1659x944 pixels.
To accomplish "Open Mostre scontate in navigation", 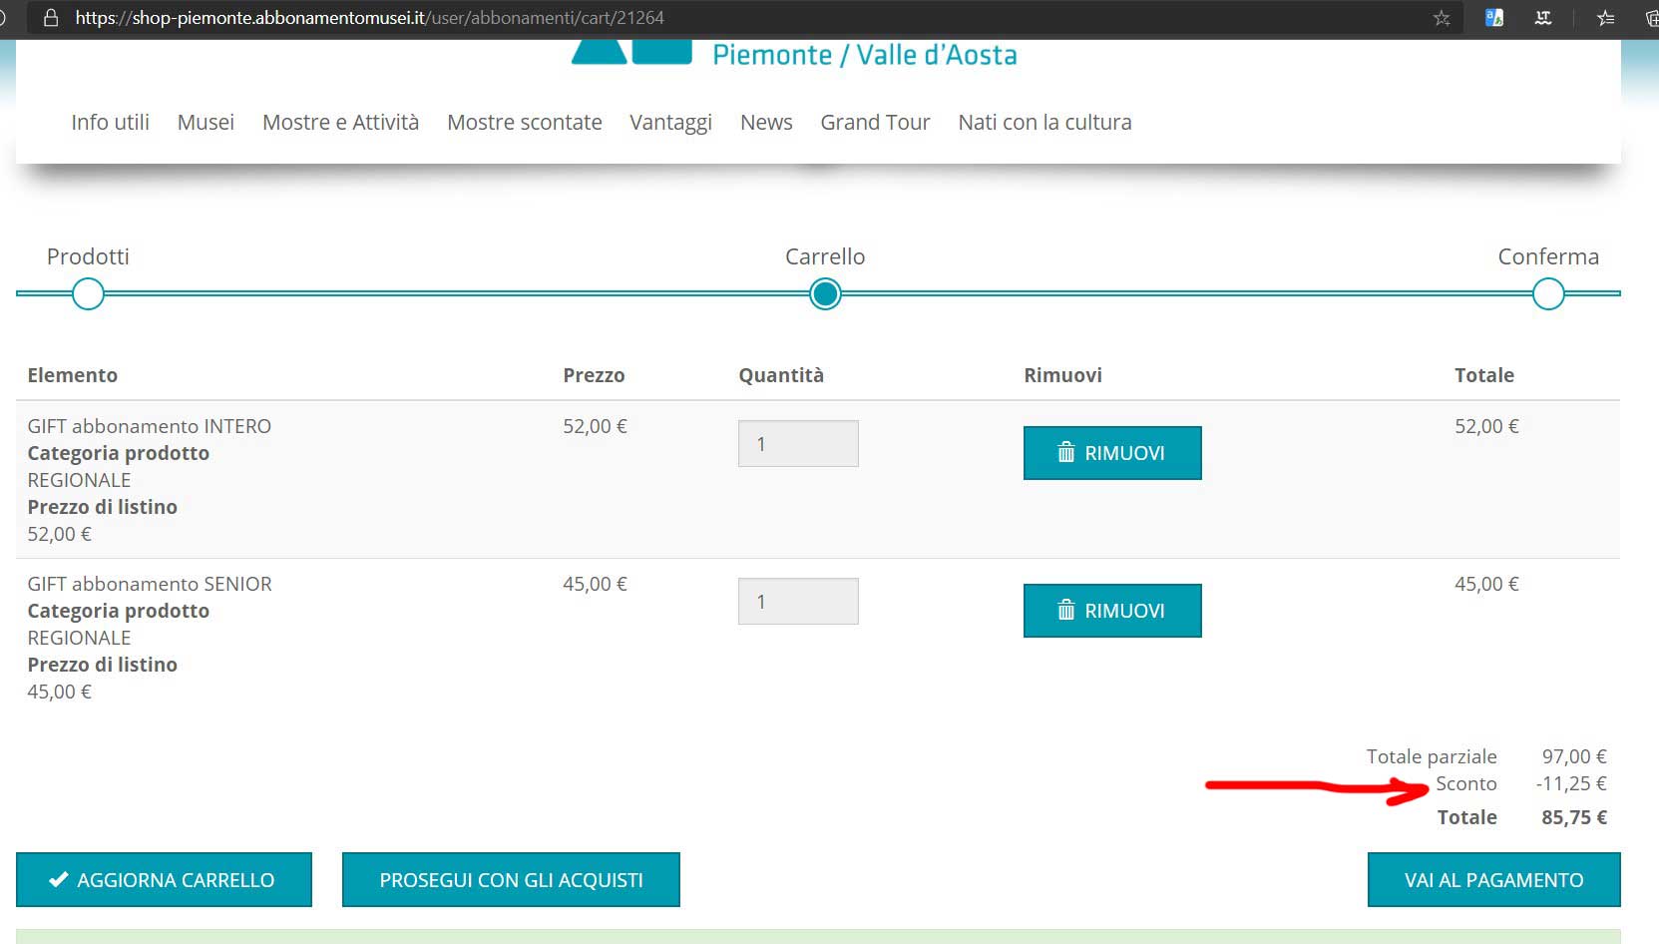I will [x=524, y=122].
